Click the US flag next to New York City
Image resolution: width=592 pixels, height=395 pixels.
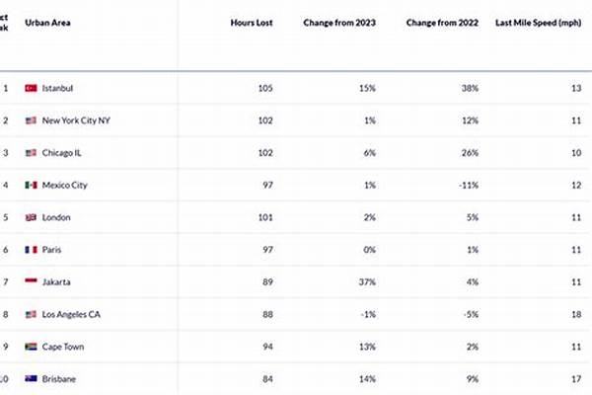click(31, 120)
